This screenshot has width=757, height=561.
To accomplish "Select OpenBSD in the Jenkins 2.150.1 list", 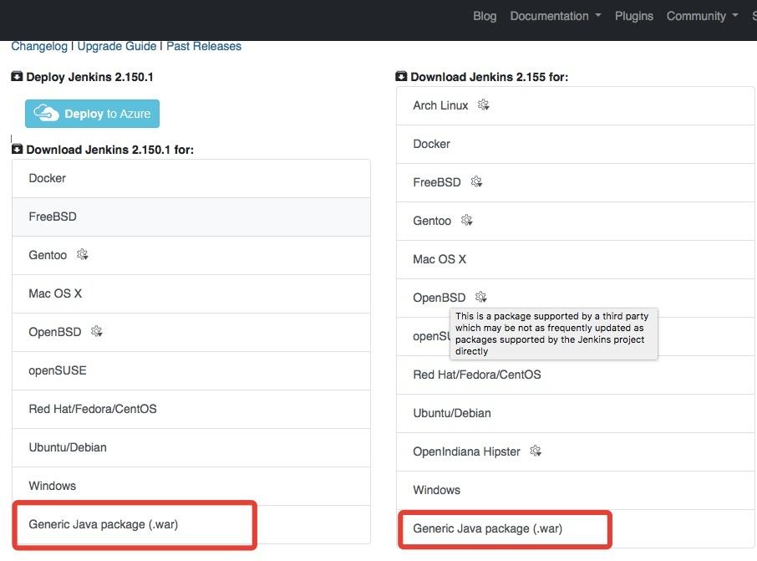I will [191, 332].
